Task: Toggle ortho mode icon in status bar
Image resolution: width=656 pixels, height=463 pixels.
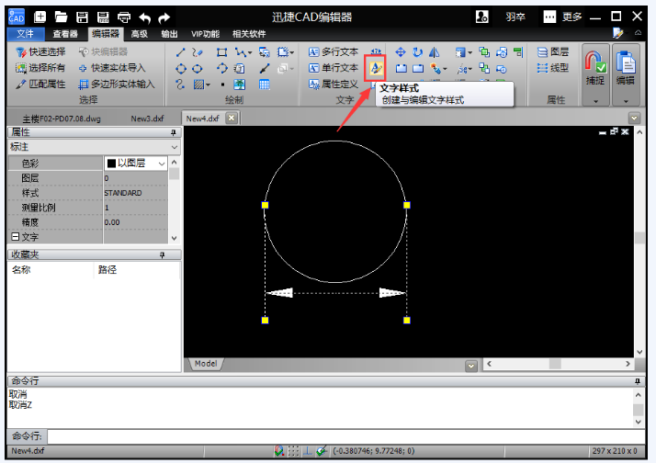Action: [307, 451]
